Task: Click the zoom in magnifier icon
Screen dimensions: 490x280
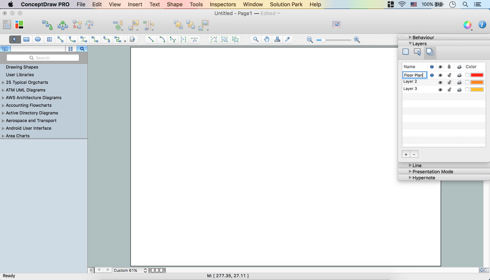Action: [x=357, y=40]
